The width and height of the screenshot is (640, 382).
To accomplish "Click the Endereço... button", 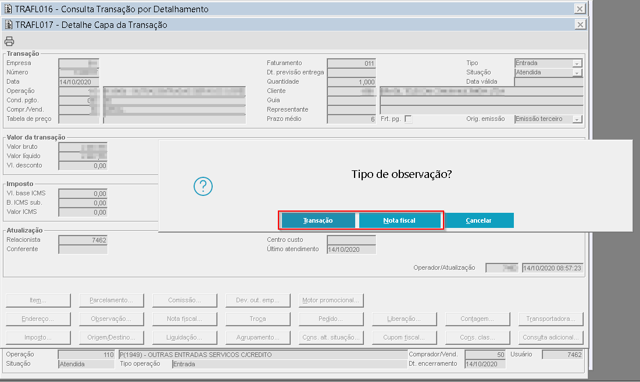I will pos(38,319).
